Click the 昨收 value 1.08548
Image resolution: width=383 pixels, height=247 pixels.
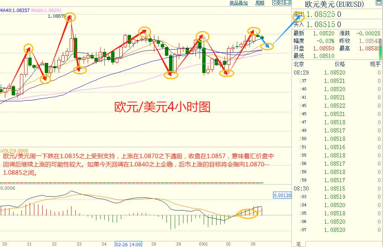pos(369,41)
